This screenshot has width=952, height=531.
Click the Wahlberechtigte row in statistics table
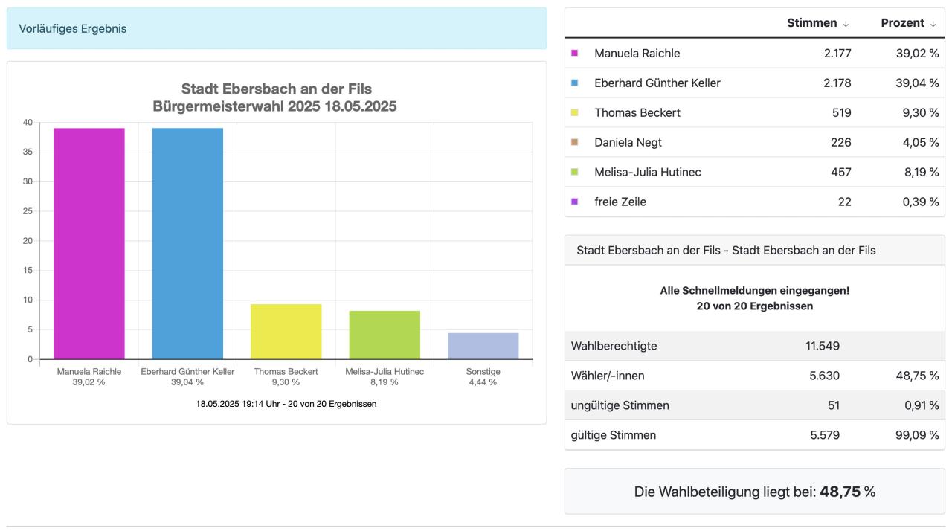coord(754,346)
